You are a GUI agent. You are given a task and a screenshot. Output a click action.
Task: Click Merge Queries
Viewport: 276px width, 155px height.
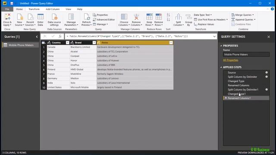coord(242,15)
